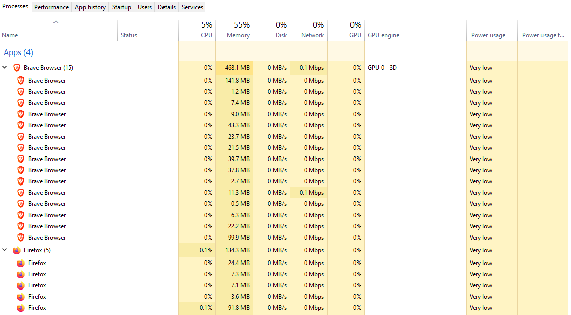This screenshot has height=315, width=571.
Task: Open the Performance tab
Action: [51, 7]
